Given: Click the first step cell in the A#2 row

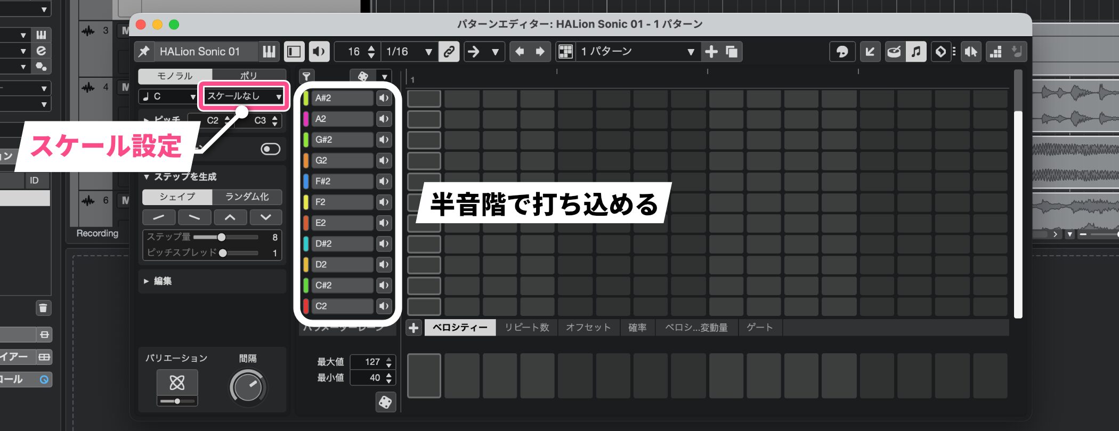Looking at the screenshot, I should tap(424, 99).
